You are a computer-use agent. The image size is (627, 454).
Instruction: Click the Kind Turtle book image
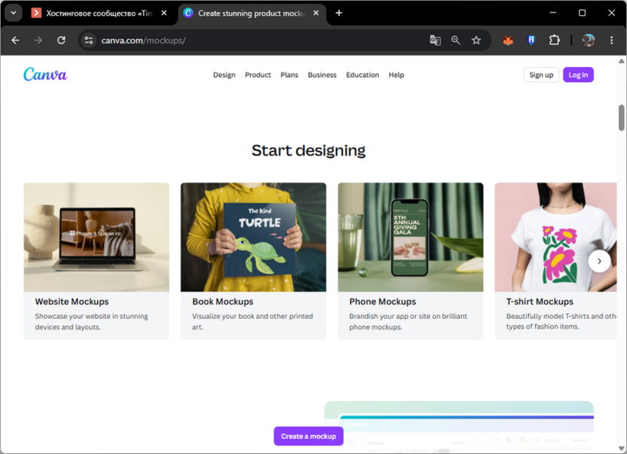pos(253,238)
